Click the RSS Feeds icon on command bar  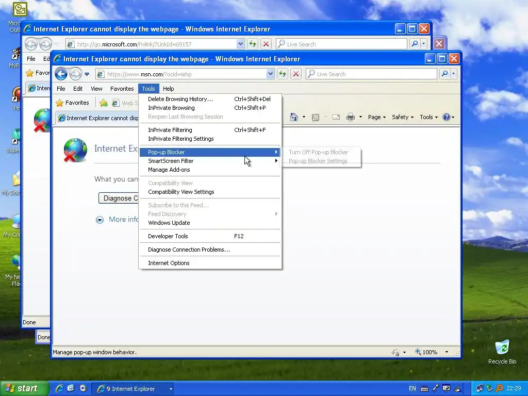tap(316, 117)
